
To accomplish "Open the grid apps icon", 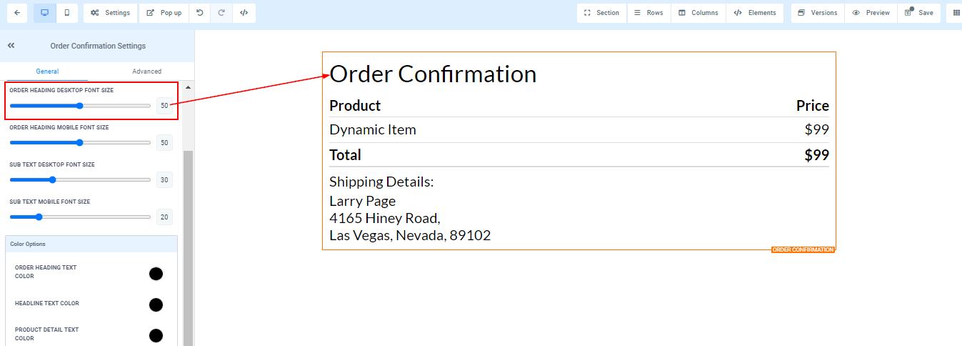I will click(x=956, y=13).
